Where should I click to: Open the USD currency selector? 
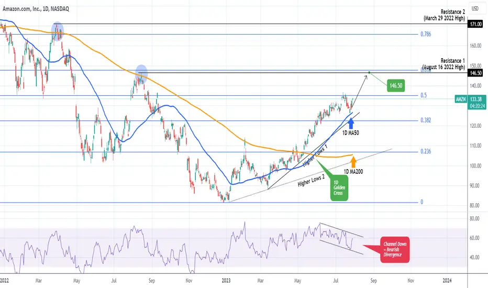(475, 9)
